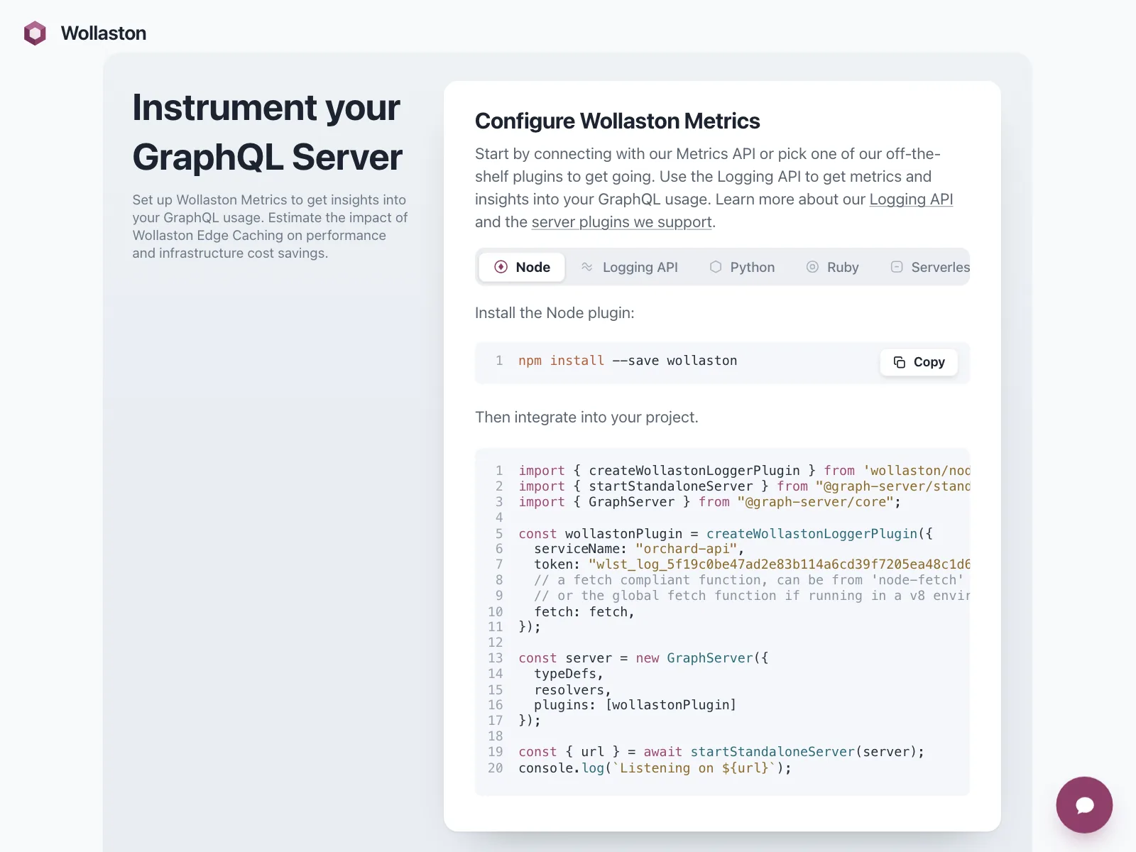Click the 'Install the Node plugin:' text
Viewport: 1136px width, 852px height.
point(555,313)
